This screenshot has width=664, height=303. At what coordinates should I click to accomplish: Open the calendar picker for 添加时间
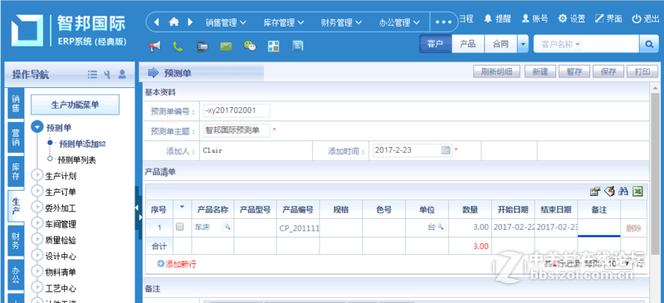click(x=446, y=150)
